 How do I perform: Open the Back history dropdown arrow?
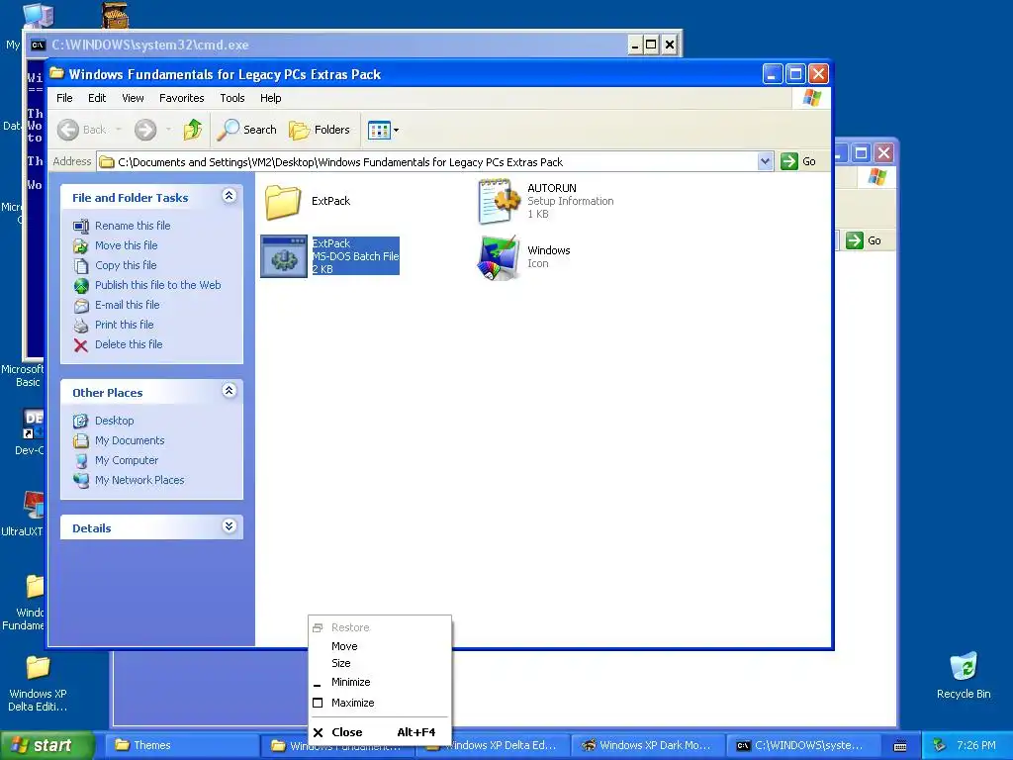(119, 130)
